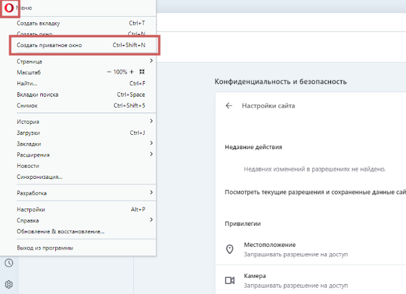The width and height of the screenshot is (406, 294).
Task: Click the camera icon beside Камера
Action: coord(229,280)
